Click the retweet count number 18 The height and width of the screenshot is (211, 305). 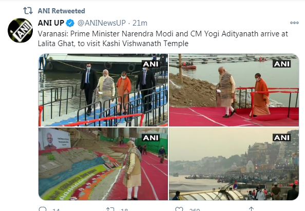[124, 209]
